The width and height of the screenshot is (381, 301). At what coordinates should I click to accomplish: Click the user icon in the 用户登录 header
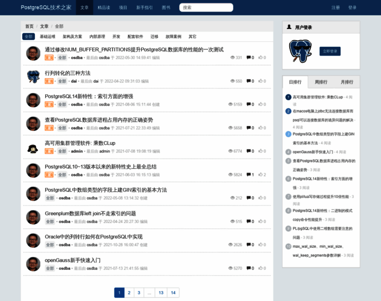click(x=289, y=27)
